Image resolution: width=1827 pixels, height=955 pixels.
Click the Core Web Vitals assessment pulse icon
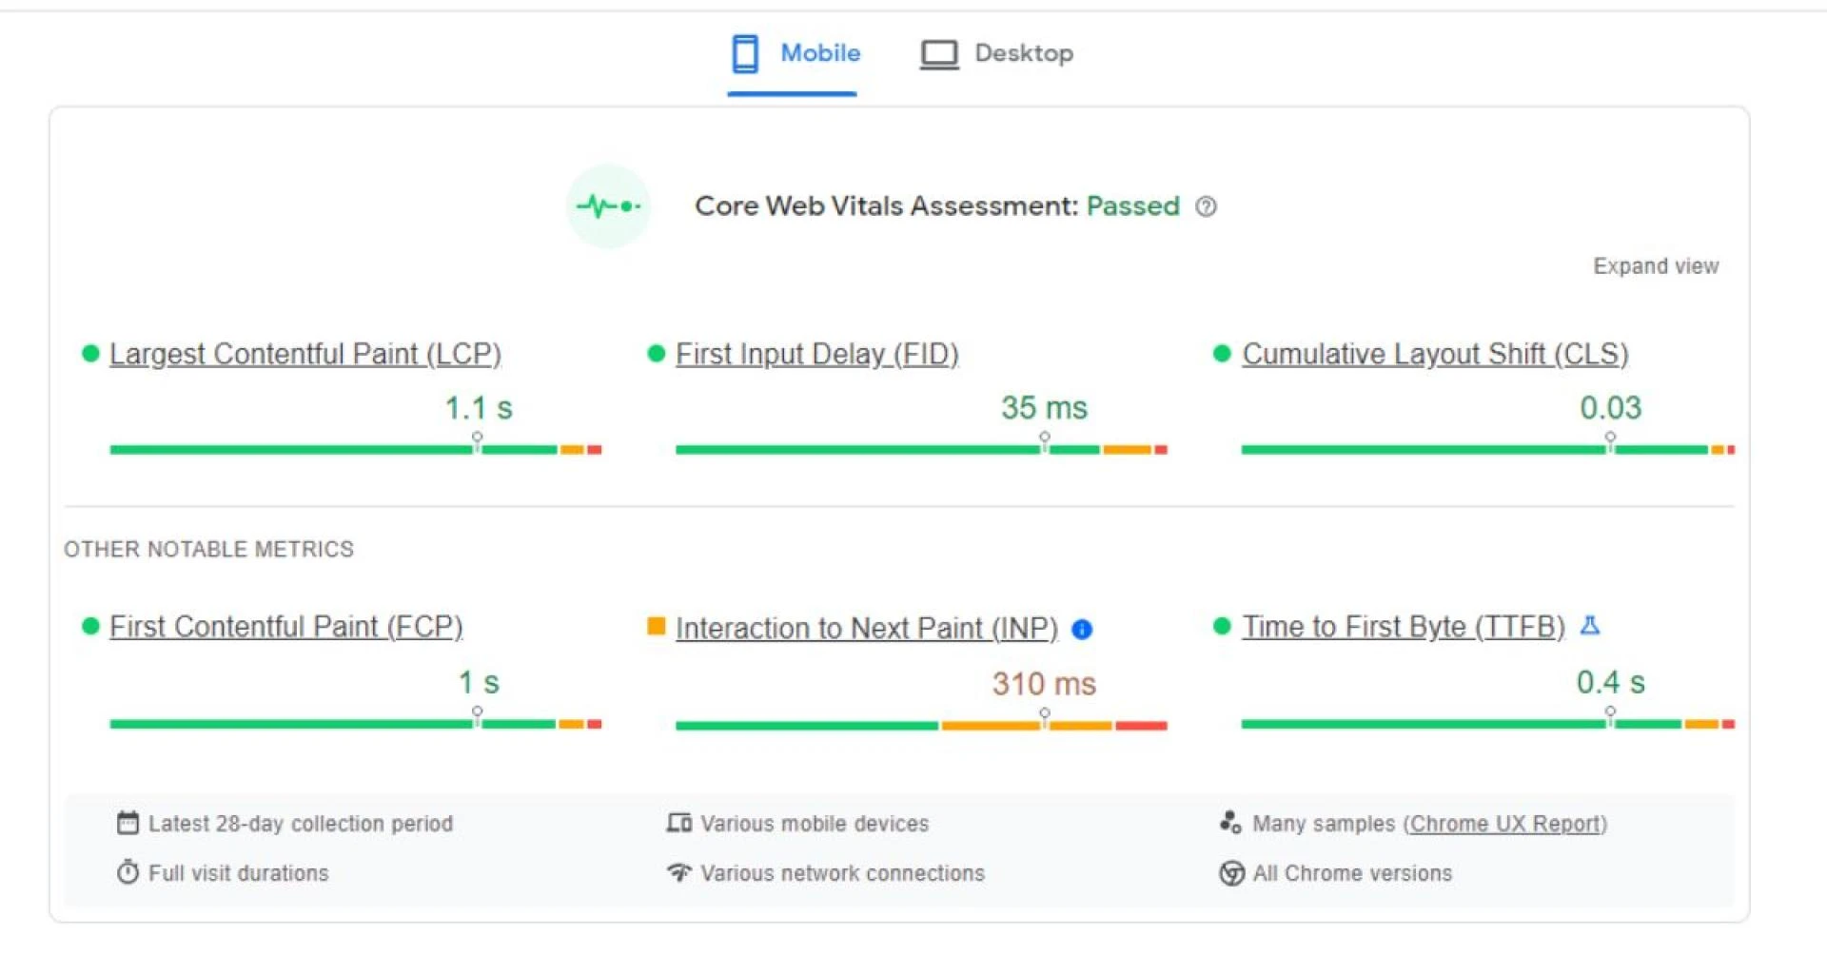point(607,206)
